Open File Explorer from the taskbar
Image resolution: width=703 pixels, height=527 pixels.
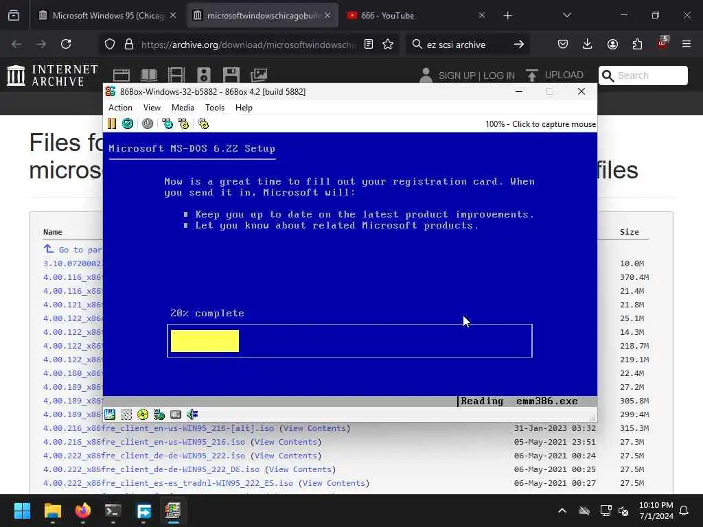(x=52, y=511)
